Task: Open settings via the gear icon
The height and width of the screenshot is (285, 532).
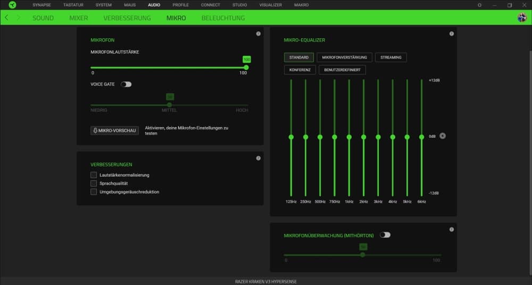Action: point(479,5)
